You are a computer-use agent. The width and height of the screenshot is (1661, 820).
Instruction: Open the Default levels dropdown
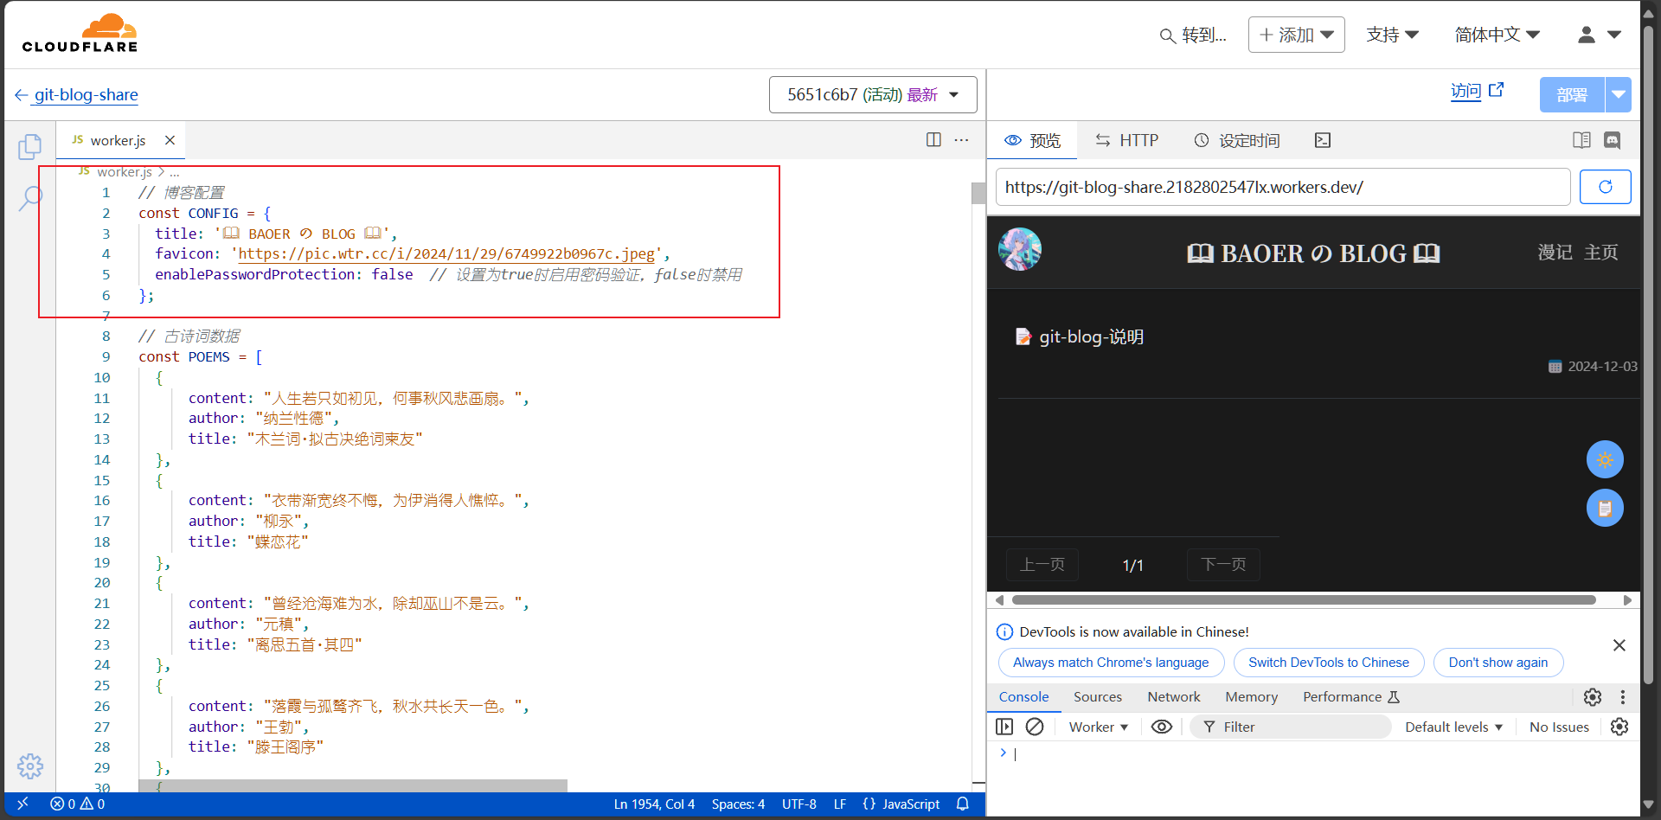[x=1453, y=727]
